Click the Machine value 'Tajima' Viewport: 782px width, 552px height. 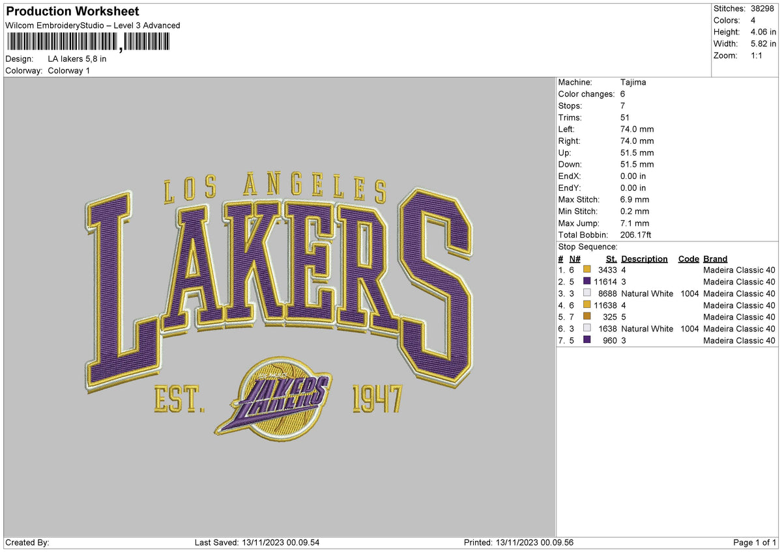[633, 83]
